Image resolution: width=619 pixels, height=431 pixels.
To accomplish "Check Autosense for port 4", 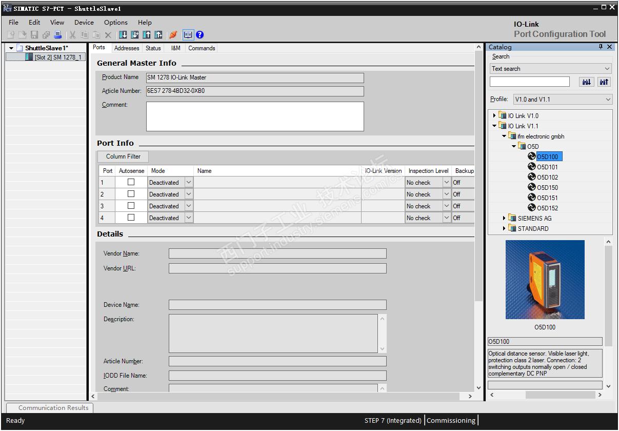I will coord(131,218).
